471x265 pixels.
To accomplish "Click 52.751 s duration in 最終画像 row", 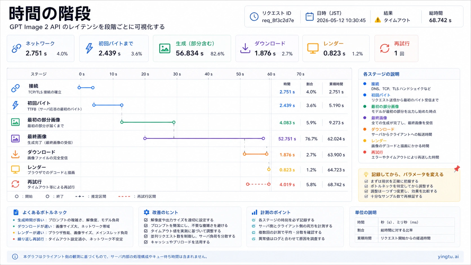I will coord(287,139).
